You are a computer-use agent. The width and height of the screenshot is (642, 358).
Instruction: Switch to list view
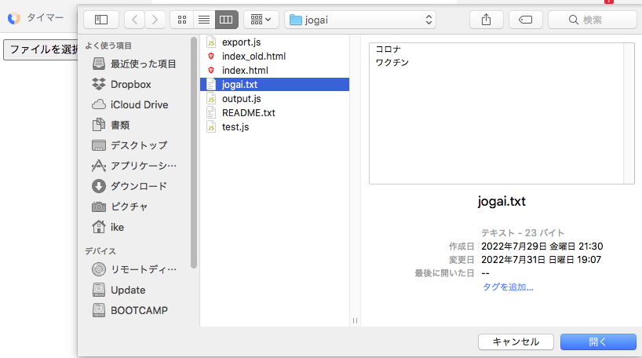[204, 20]
